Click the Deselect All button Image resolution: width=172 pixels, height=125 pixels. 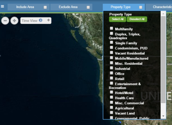coord(137,19)
